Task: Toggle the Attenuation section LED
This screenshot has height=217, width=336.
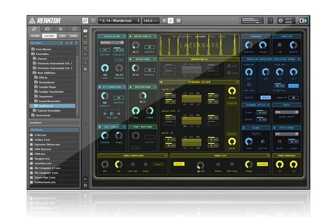Action: coord(100,87)
